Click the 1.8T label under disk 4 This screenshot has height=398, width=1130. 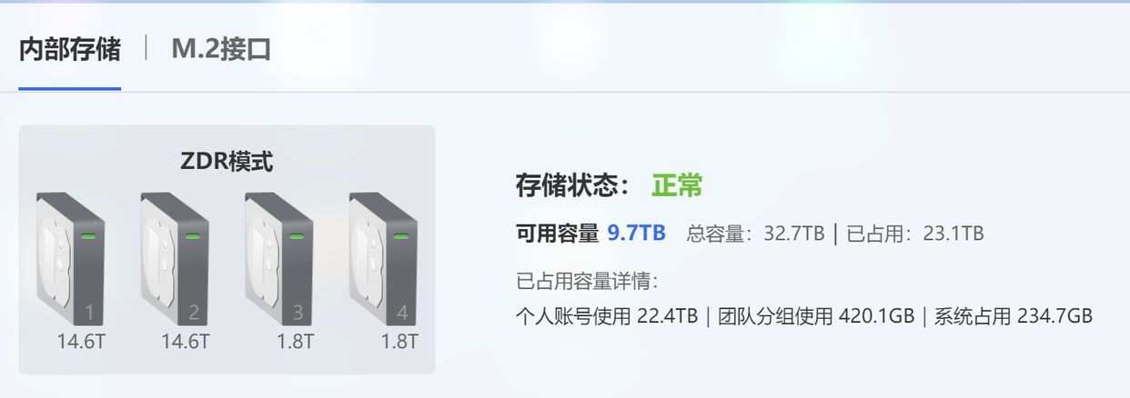click(x=399, y=342)
